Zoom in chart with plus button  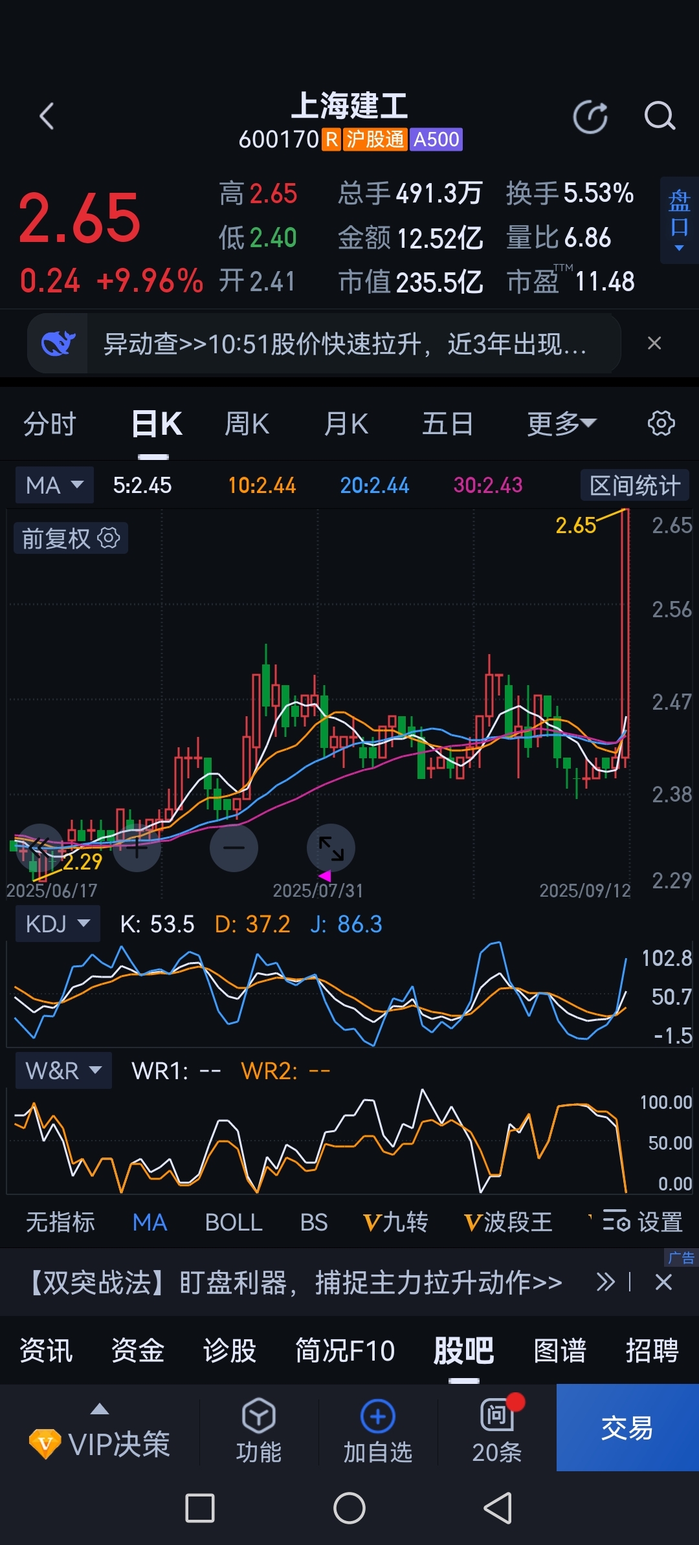pos(137,848)
